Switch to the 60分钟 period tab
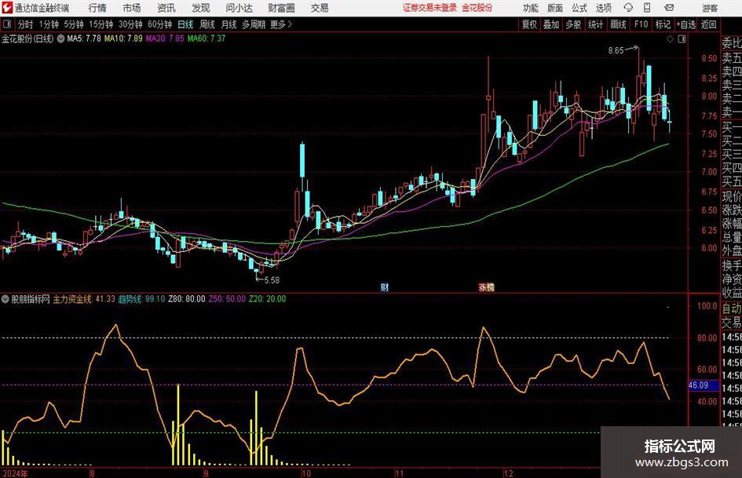Screen dimensions: 742x478 [159, 24]
